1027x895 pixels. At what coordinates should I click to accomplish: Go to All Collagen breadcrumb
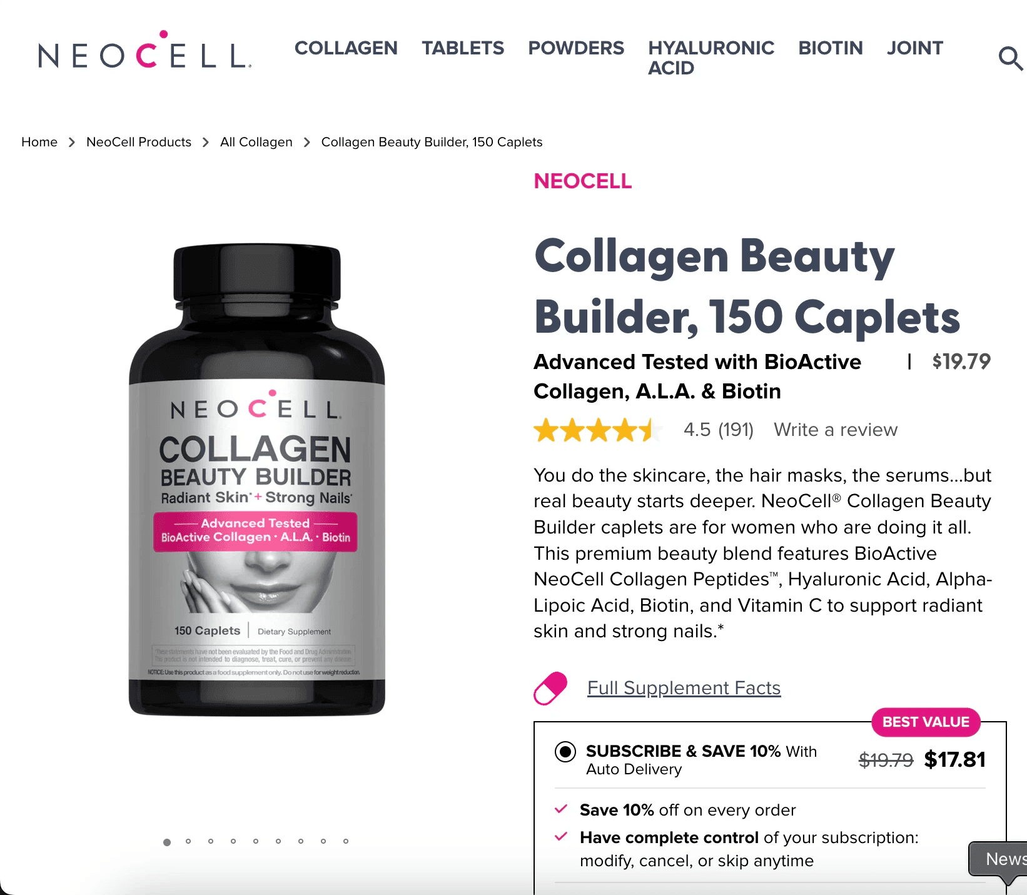pyautogui.click(x=256, y=142)
